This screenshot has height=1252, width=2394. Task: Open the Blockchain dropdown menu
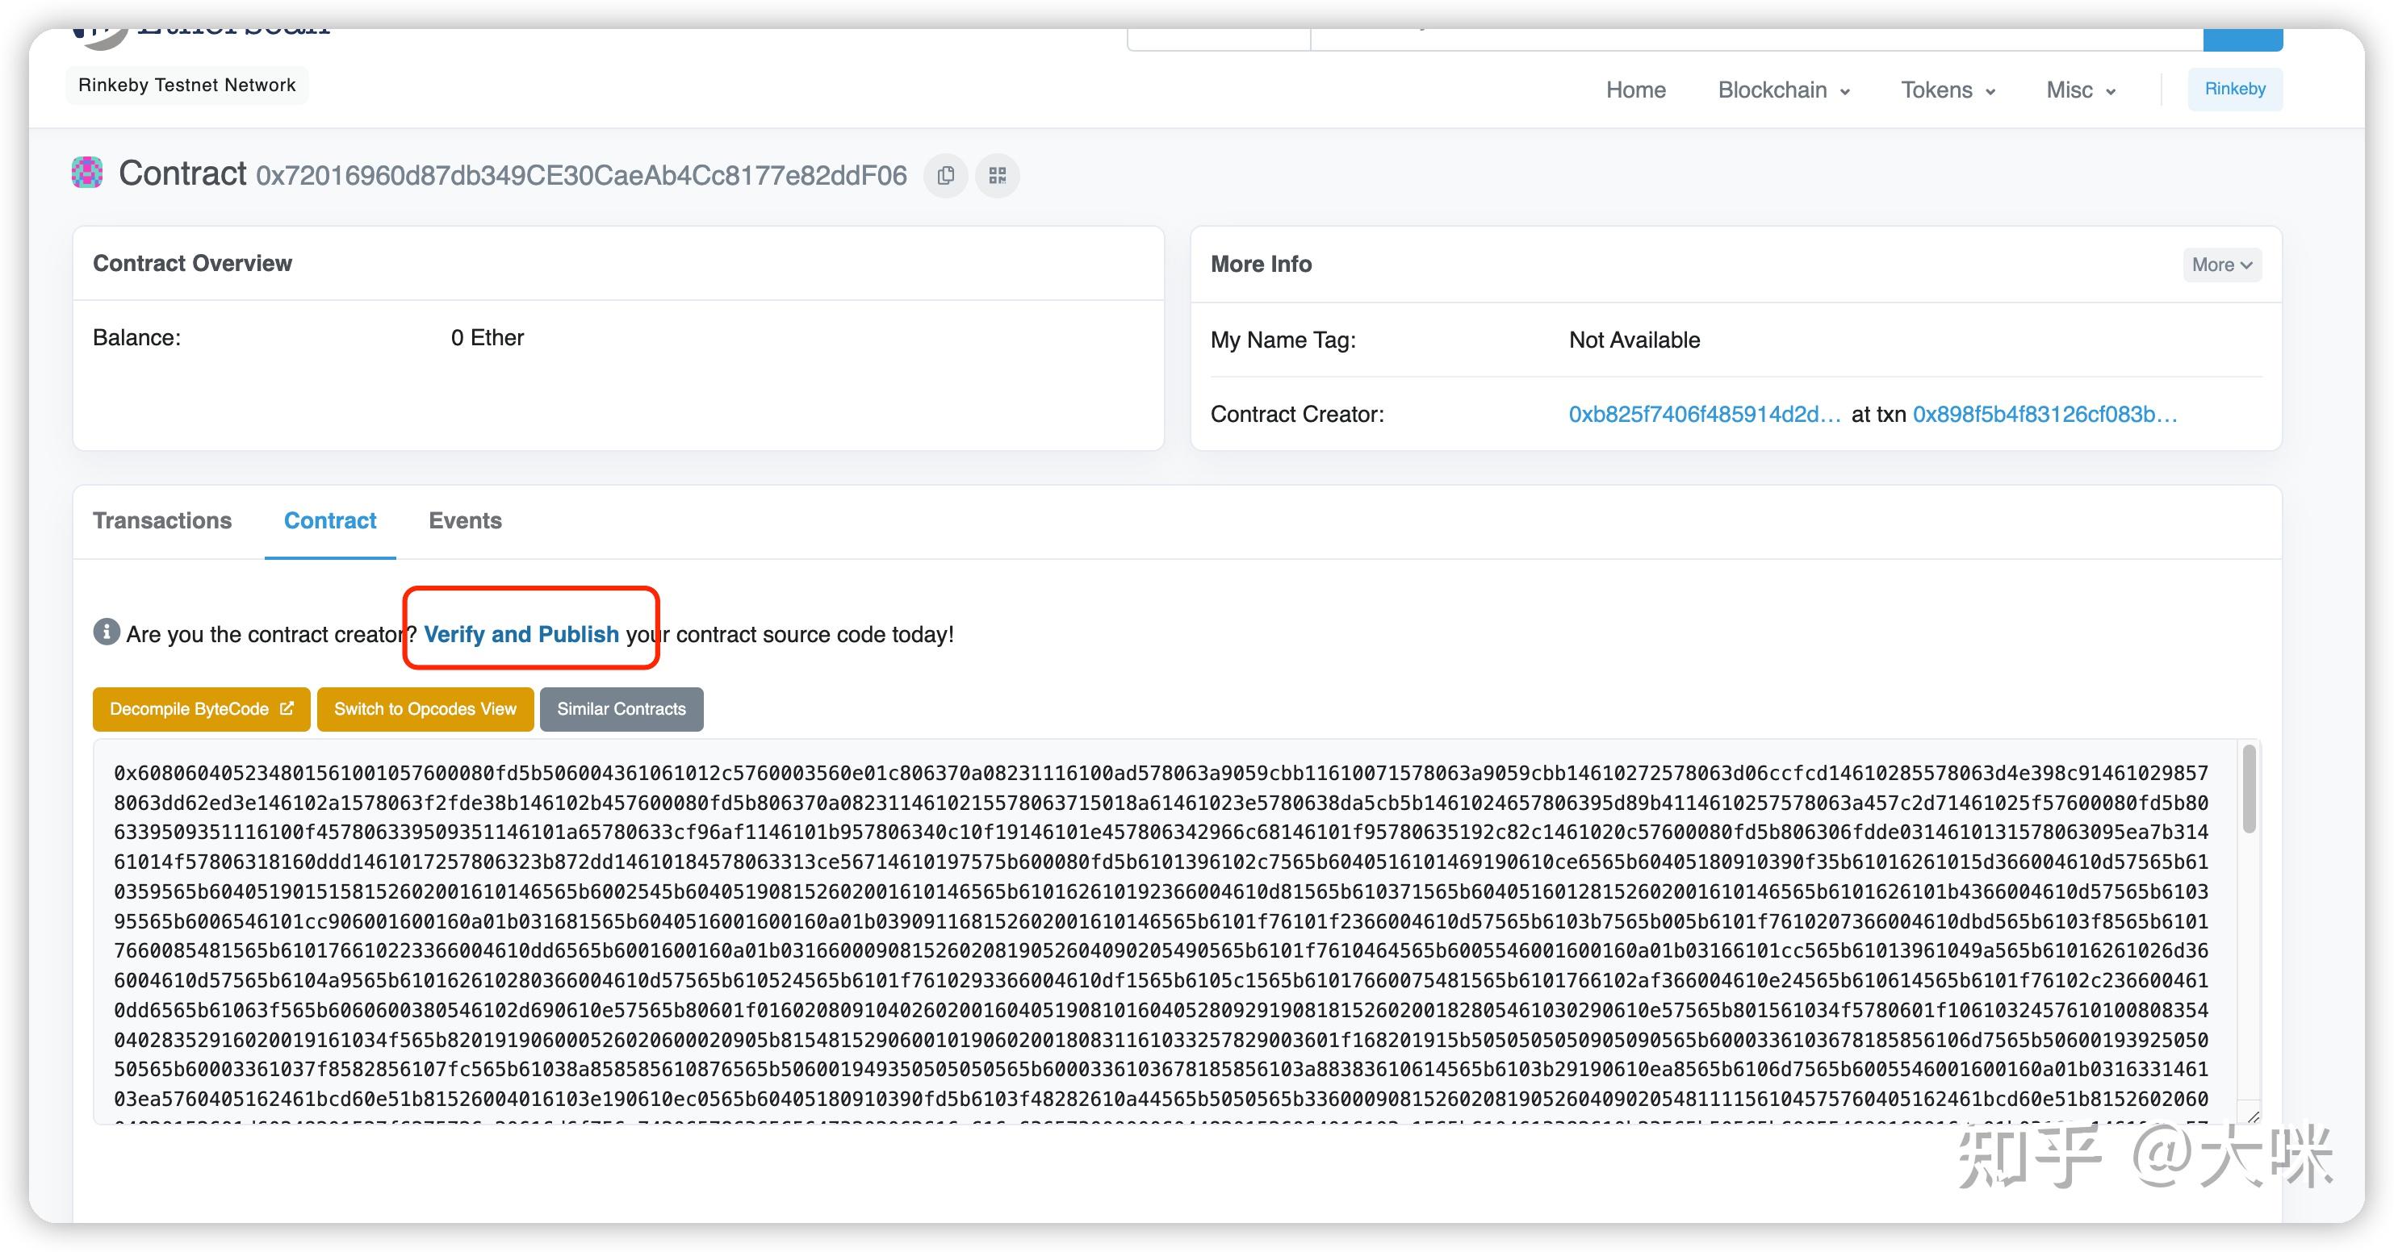point(1784,90)
